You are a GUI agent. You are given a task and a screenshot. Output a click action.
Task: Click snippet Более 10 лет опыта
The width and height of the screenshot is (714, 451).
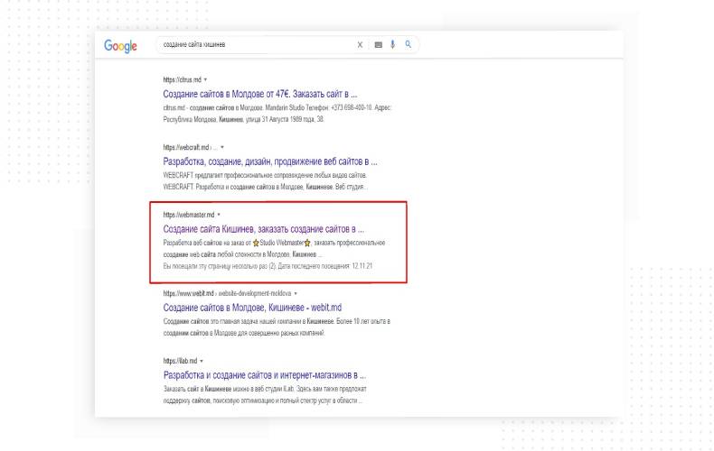tap(277, 327)
